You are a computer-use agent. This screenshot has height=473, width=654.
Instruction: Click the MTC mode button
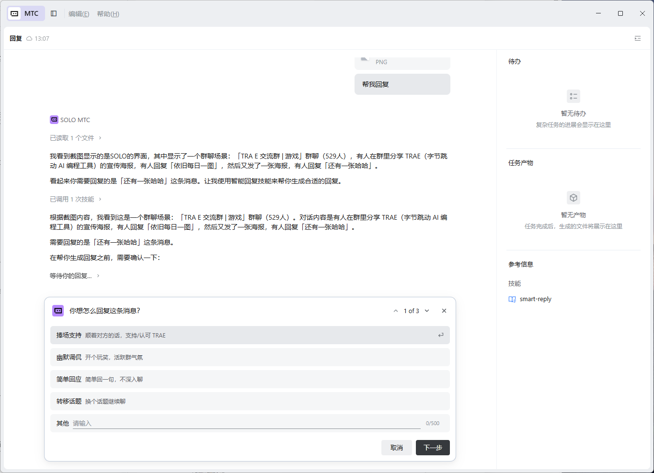pyautogui.click(x=26, y=13)
